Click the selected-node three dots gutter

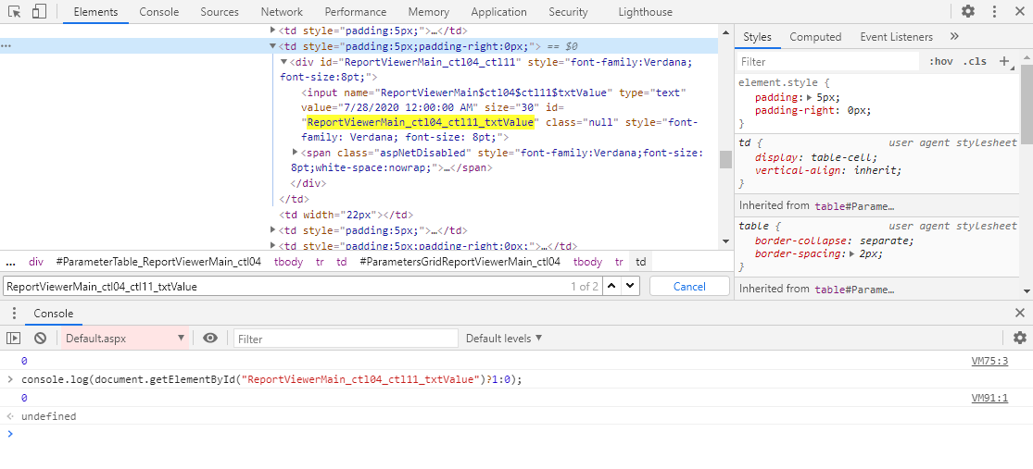pyautogui.click(x=6, y=46)
